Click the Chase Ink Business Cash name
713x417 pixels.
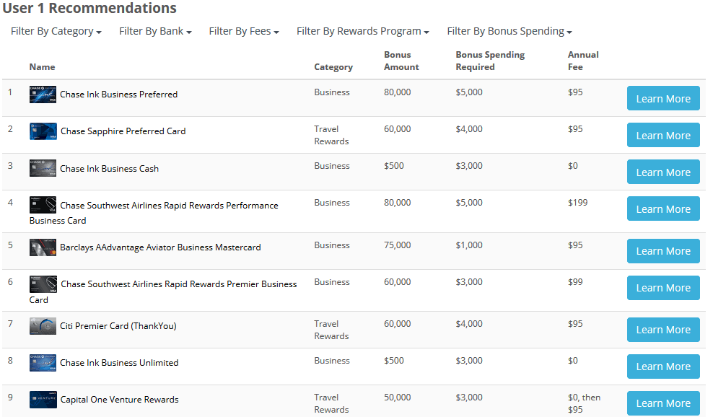pyautogui.click(x=109, y=168)
